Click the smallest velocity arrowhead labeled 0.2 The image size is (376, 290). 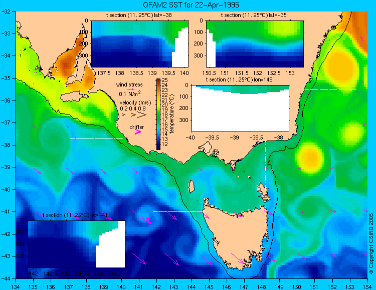(x=124, y=115)
